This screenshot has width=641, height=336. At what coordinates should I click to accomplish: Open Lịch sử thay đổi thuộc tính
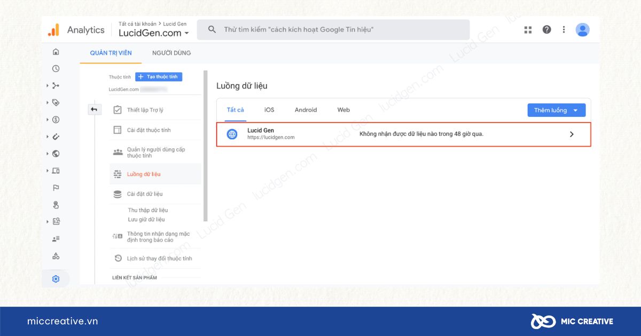pyautogui.click(x=155, y=258)
